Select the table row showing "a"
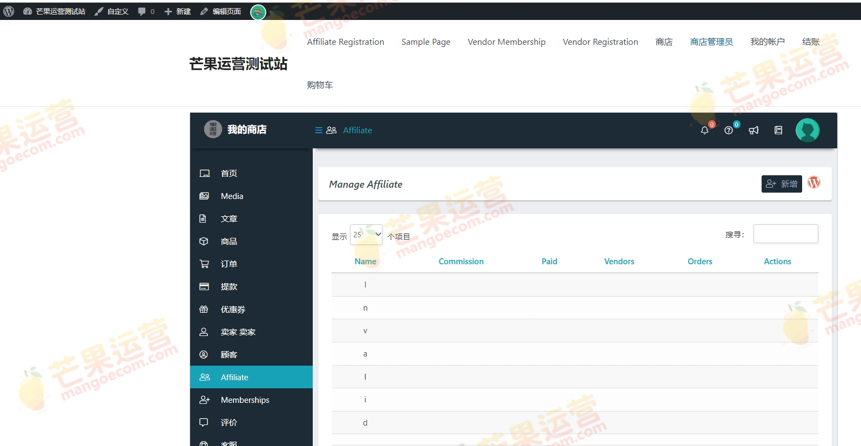Viewport: 861px width, 446px height. pyautogui.click(x=575, y=354)
